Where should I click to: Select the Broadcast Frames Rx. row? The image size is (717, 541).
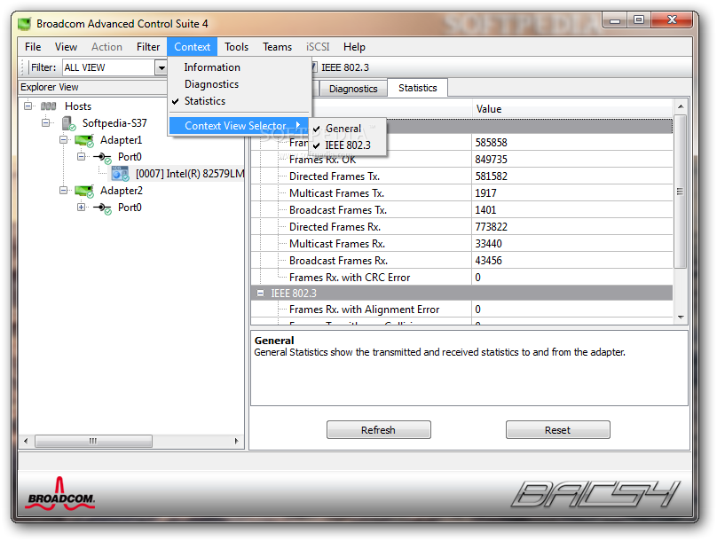pos(461,261)
